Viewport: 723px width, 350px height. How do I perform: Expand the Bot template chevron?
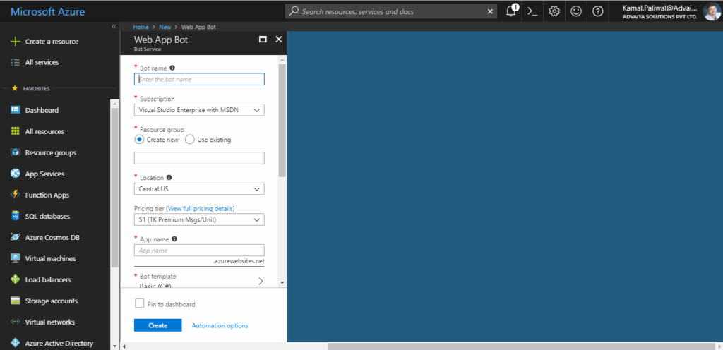pyautogui.click(x=261, y=280)
